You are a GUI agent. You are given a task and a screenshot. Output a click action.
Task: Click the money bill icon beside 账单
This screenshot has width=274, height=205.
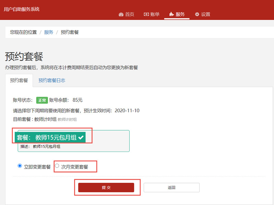pyautogui.click(x=146, y=14)
